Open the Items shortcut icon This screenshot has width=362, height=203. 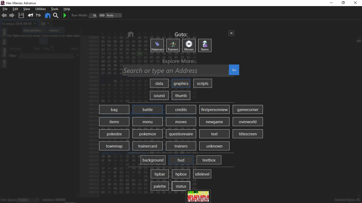coord(205,45)
